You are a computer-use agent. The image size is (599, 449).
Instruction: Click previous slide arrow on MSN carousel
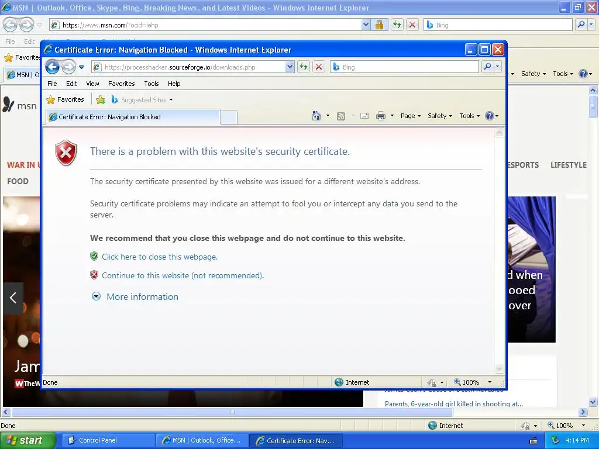coord(13,298)
